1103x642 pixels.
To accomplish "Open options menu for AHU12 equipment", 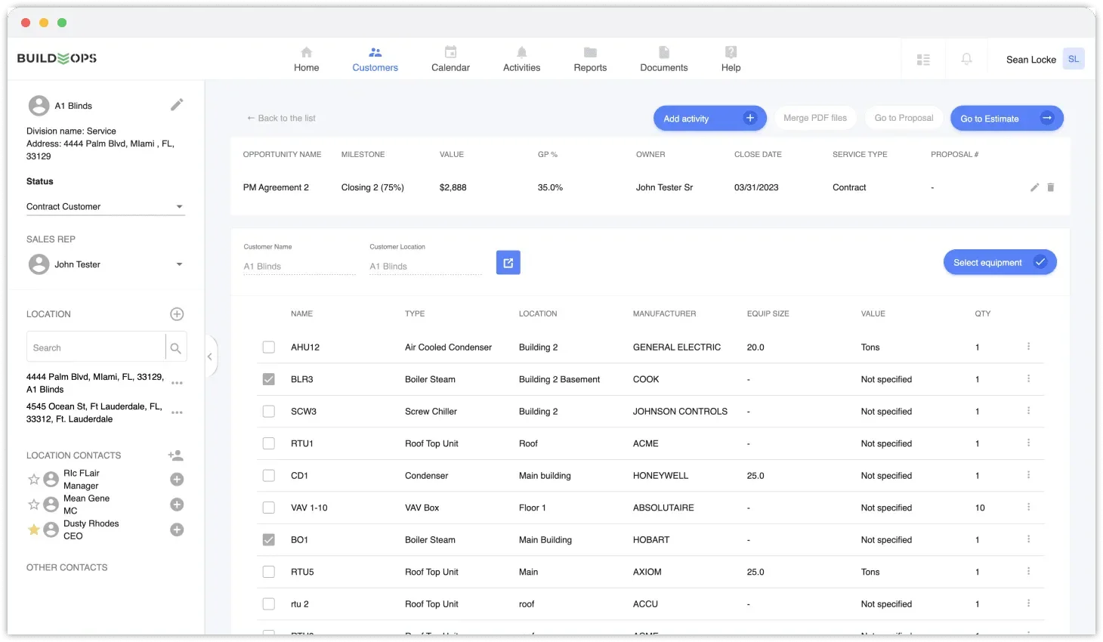I will point(1028,347).
